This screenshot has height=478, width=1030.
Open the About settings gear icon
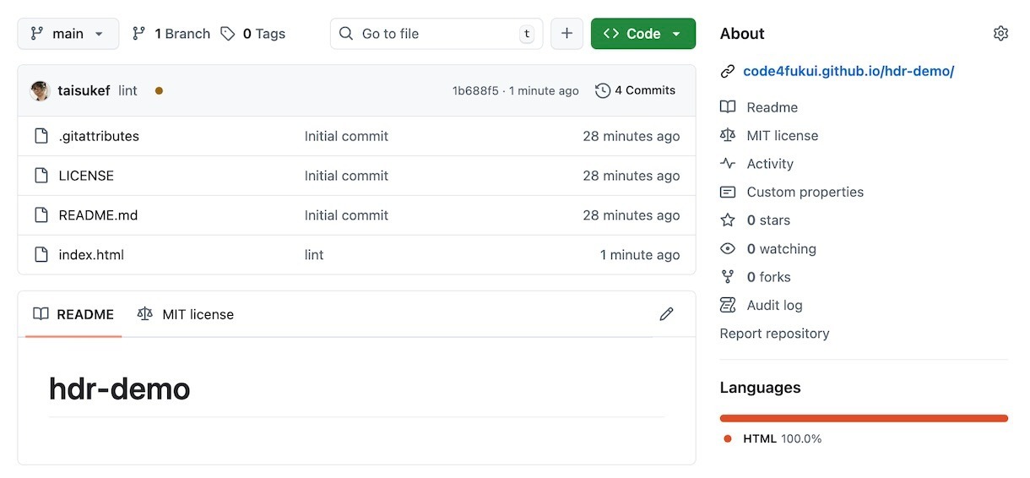[x=1000, y=34]
